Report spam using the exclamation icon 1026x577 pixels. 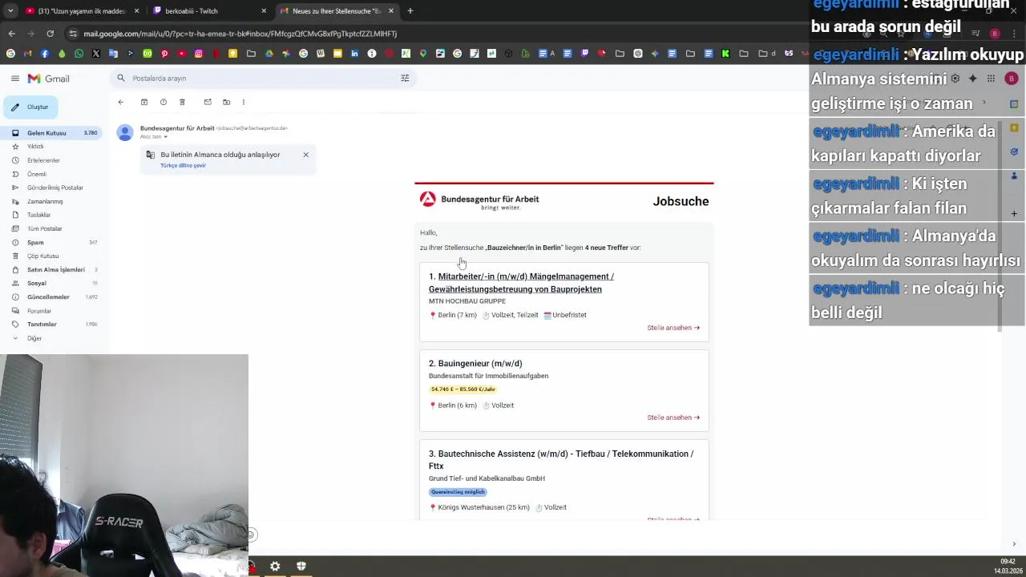[x=163, y=102]
